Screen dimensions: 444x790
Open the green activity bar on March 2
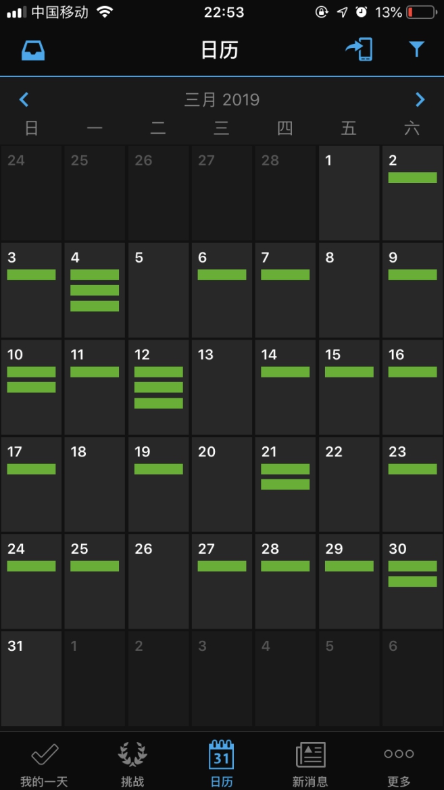coord(412,178)
